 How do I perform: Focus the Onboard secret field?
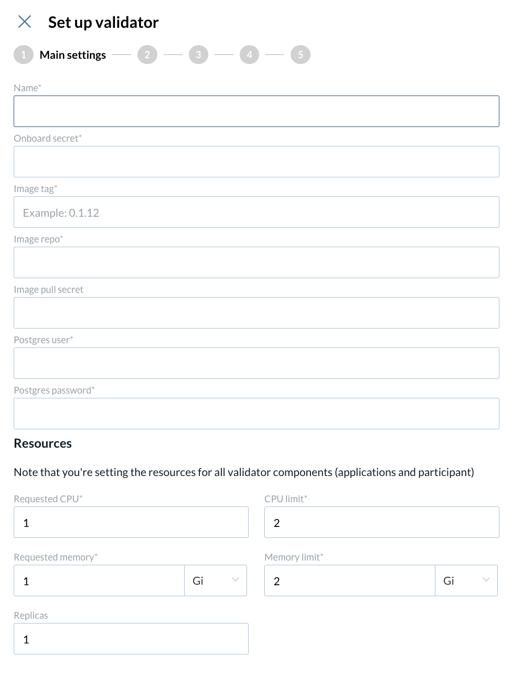coord(256,162)
